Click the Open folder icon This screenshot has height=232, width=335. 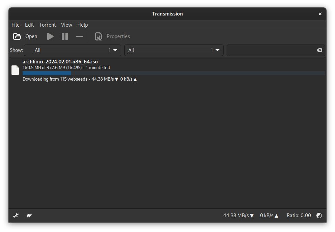click(17, 36)
